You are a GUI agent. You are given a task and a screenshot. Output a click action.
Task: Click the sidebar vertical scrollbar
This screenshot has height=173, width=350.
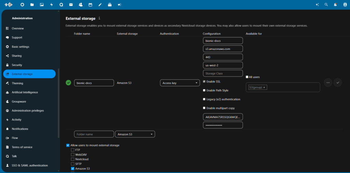tap(59, 103)
